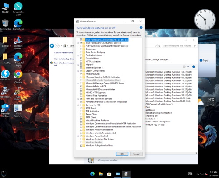The width and height of the screenshot is (219, 178).
Task: Open Microsoft Edge from the taskbar
Action: pyautogui.click(x=92, y=174)
